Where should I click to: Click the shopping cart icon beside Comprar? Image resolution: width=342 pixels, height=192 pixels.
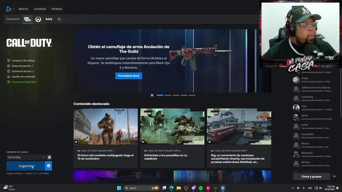click(x=9, y=61)
